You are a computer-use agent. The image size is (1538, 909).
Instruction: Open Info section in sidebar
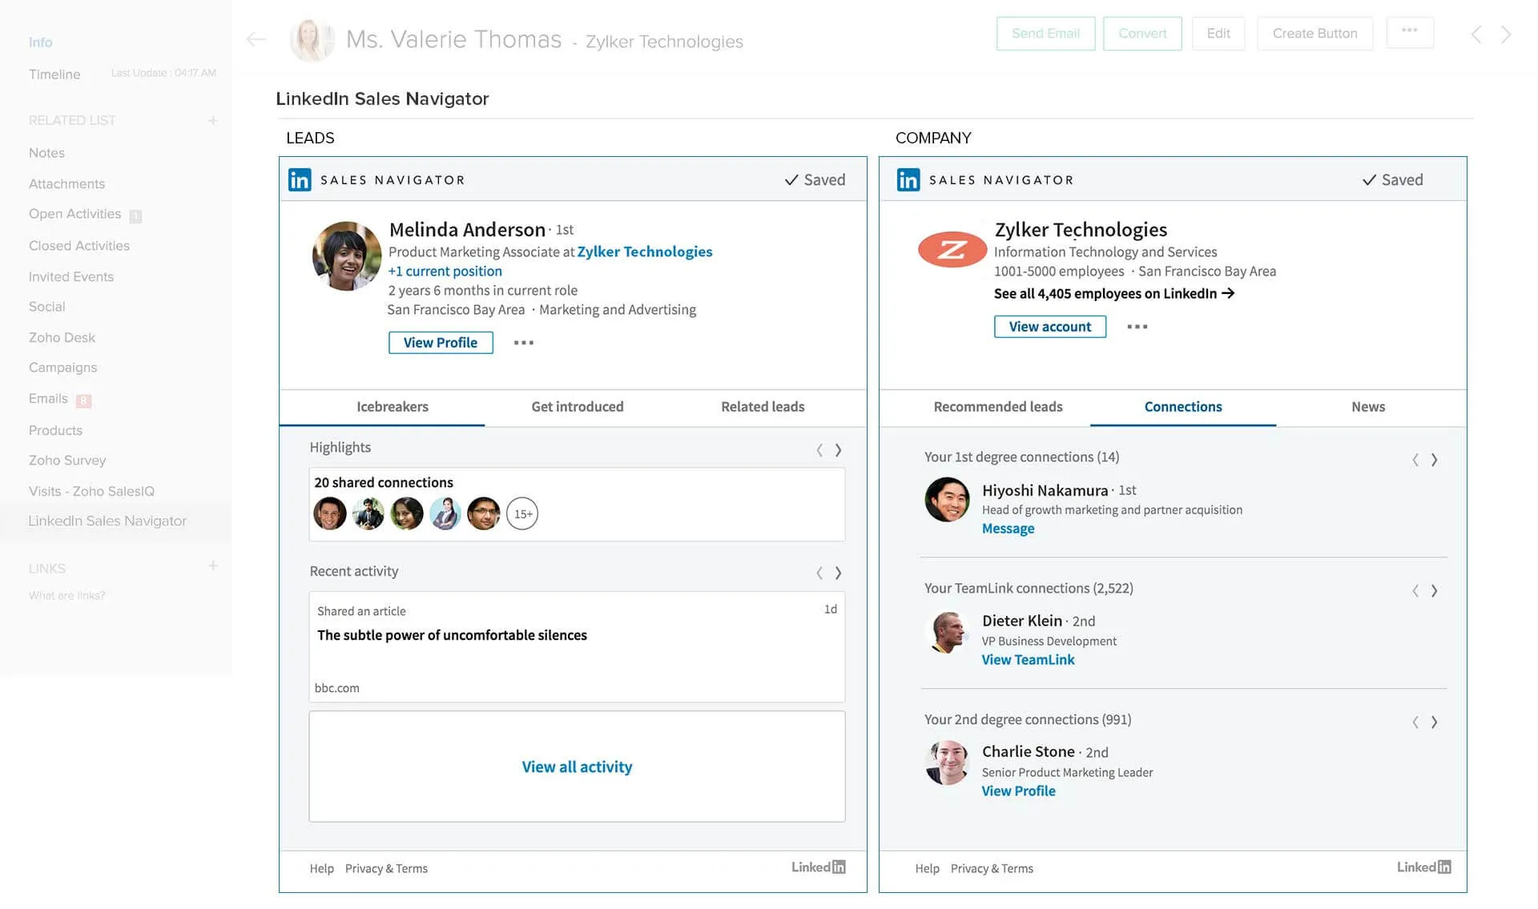pos(41,42)
